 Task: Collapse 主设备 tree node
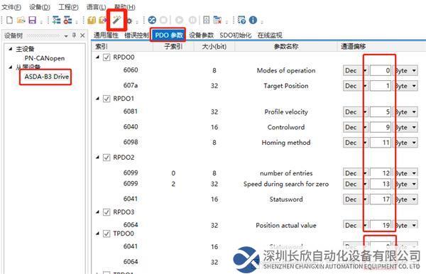click(x=11, y=48)
